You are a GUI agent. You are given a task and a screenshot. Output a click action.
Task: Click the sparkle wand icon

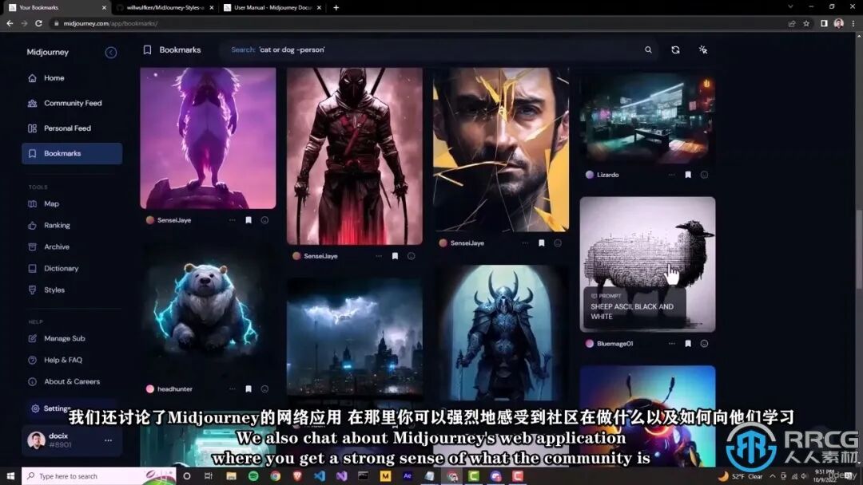(703, 49)
